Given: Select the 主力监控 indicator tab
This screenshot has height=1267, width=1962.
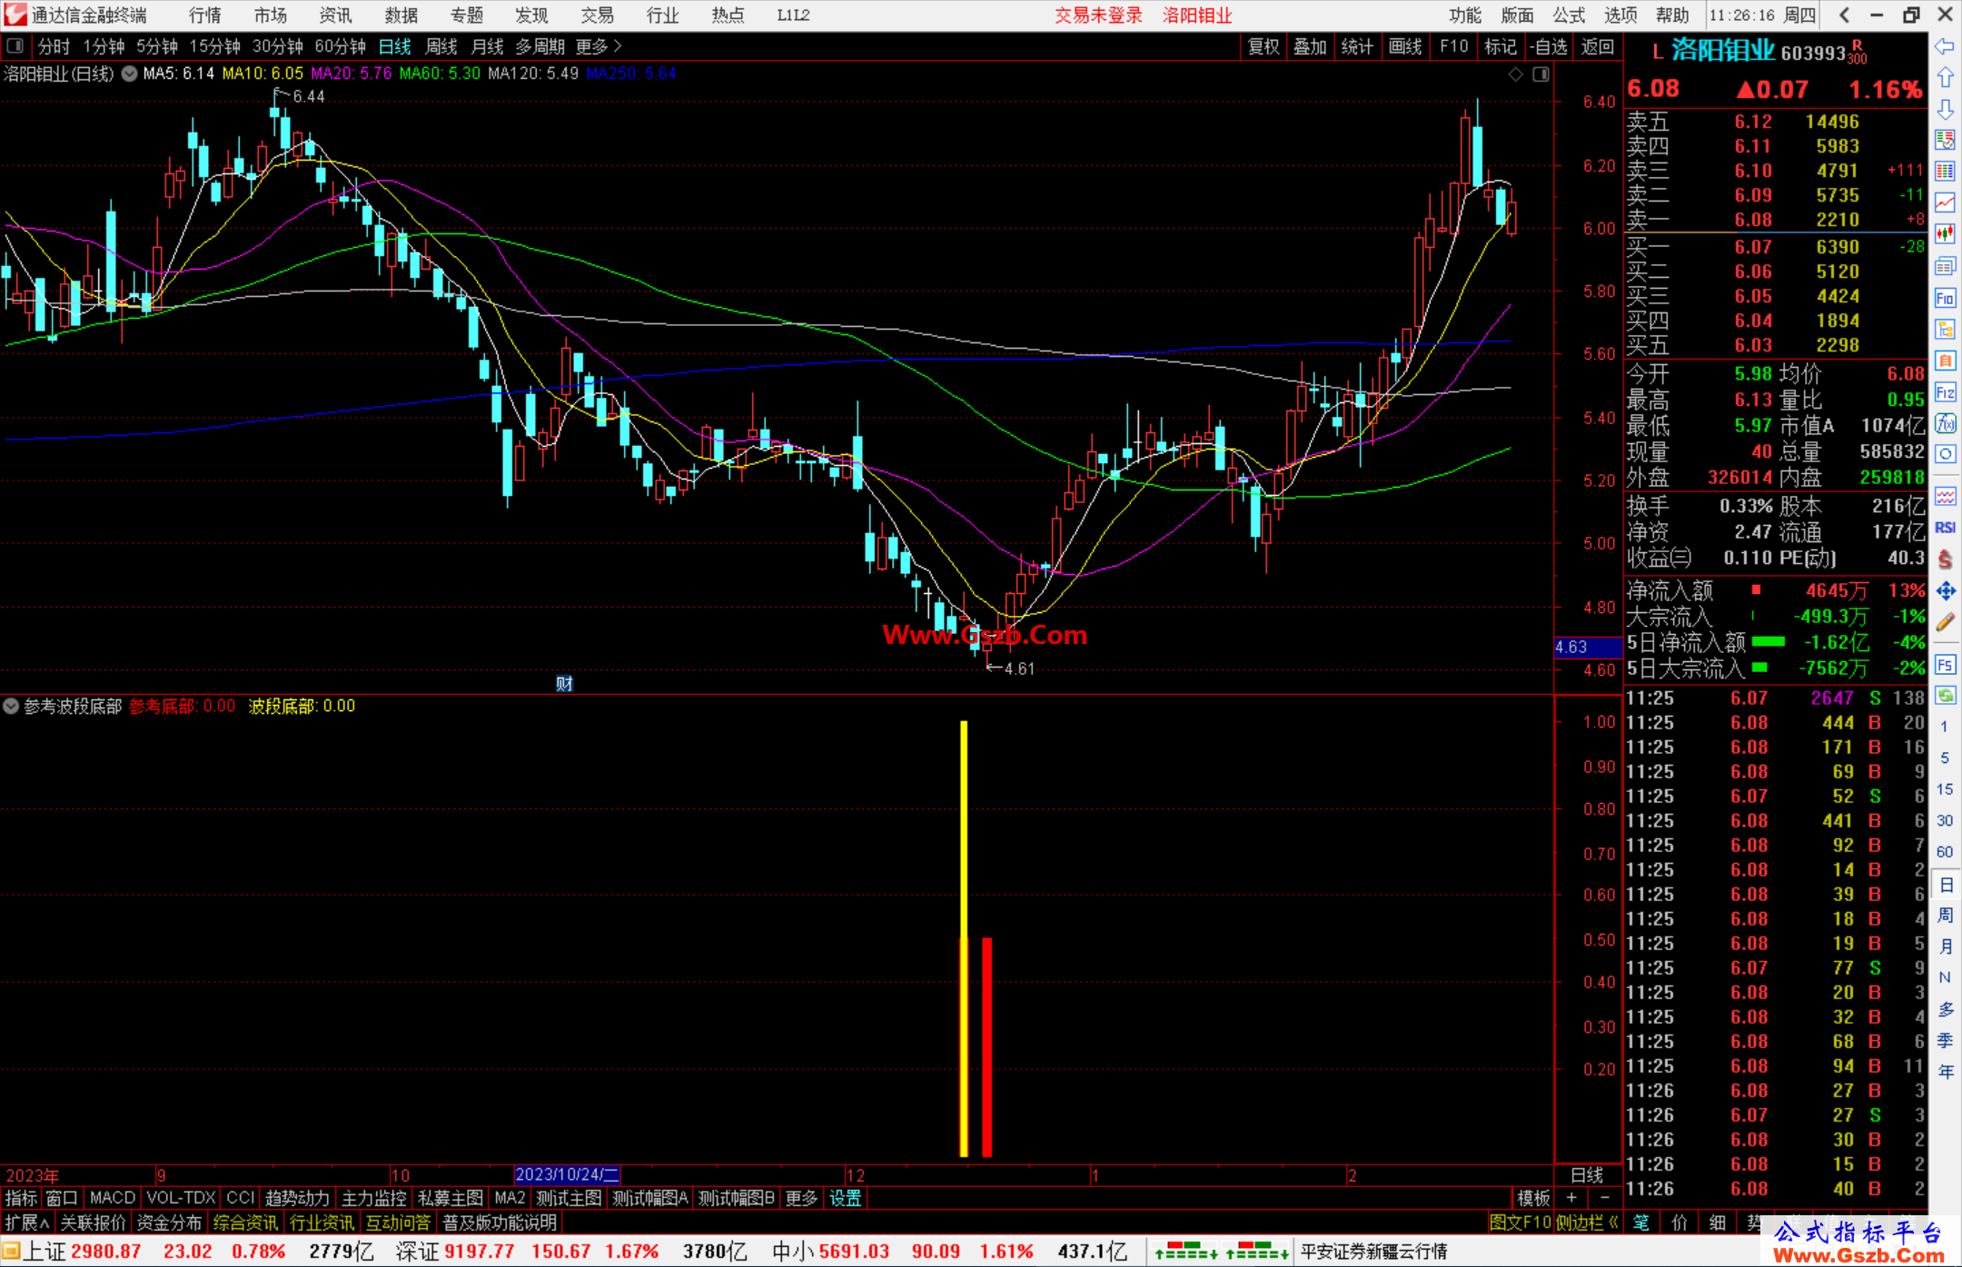Looking at the screenshot, I should 373,1198.
